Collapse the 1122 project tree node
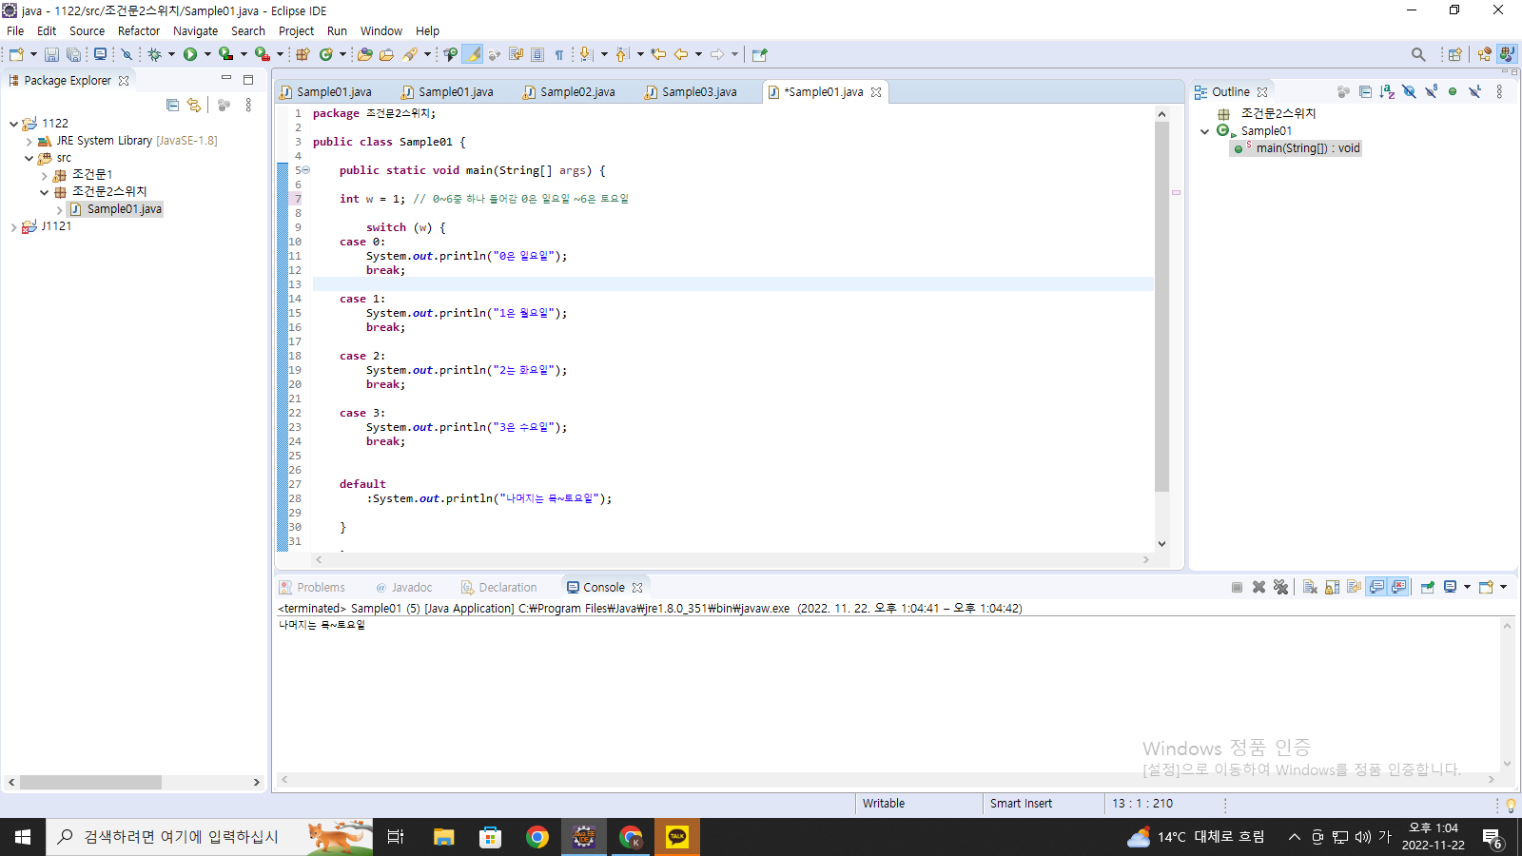This screenshot has height=856, width=1522. (x=13, y=124)
